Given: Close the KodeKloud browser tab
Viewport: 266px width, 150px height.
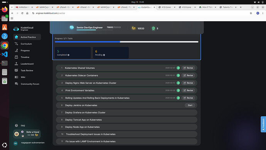Looking at the screenshot, I should [154, 7].
